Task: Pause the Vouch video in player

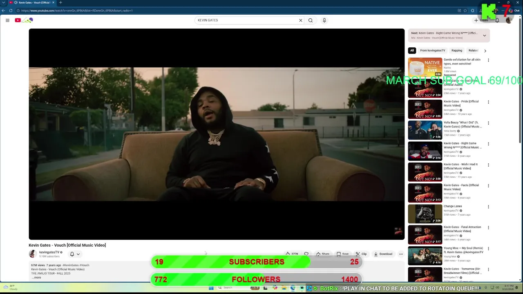Action: 217,134
